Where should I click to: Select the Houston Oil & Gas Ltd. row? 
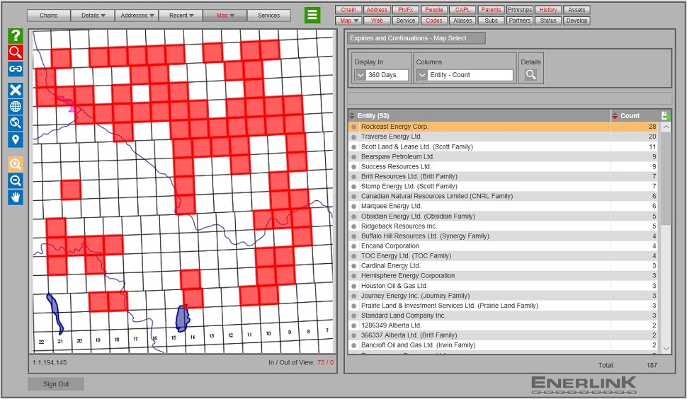tap(503, 286)
